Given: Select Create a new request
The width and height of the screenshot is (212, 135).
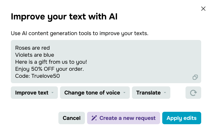Looking at the screenshot, I should (123, 118).
